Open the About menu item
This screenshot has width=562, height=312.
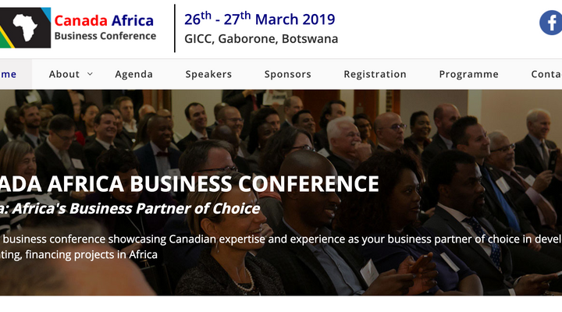pyautogui.click(x=64, y=74)
